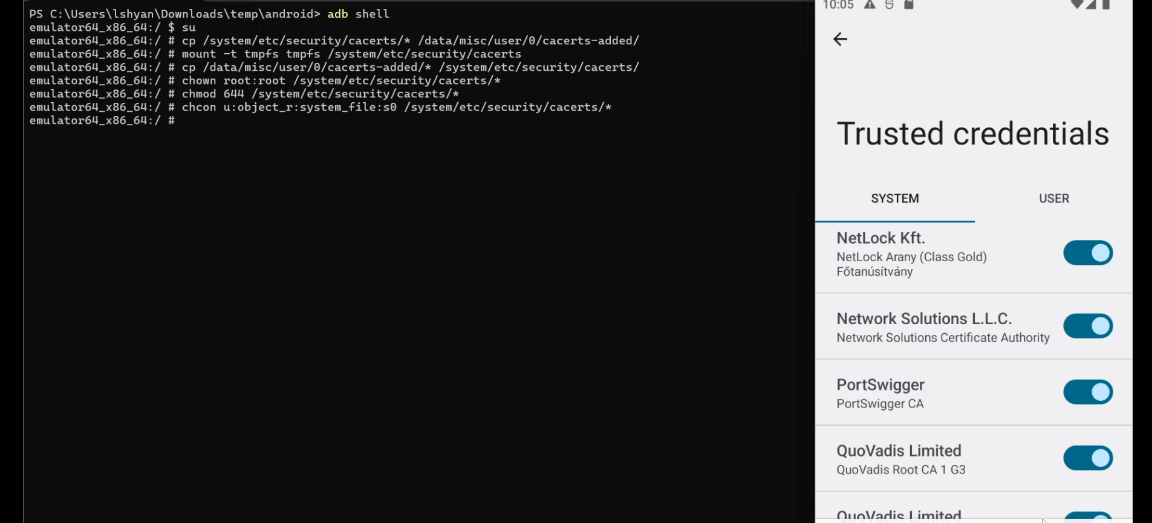Click the battery icon in status bar
Image resolution: width=1152 pixels, height=523 pixels.
click(x=1106, y=5)
